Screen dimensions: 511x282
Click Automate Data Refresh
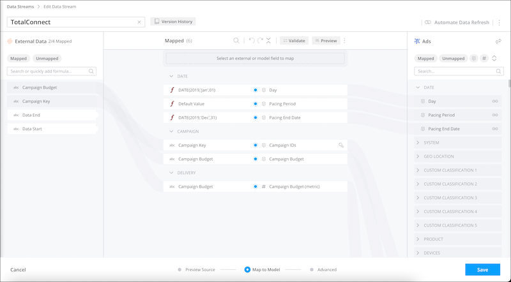(x=457, y=22)
